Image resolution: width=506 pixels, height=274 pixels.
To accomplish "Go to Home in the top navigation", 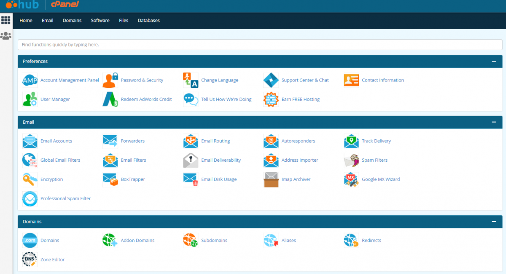I will tap(26, 20).
